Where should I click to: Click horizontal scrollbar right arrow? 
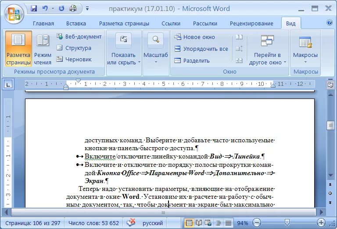pyautogui.click(x=321, y=212)
